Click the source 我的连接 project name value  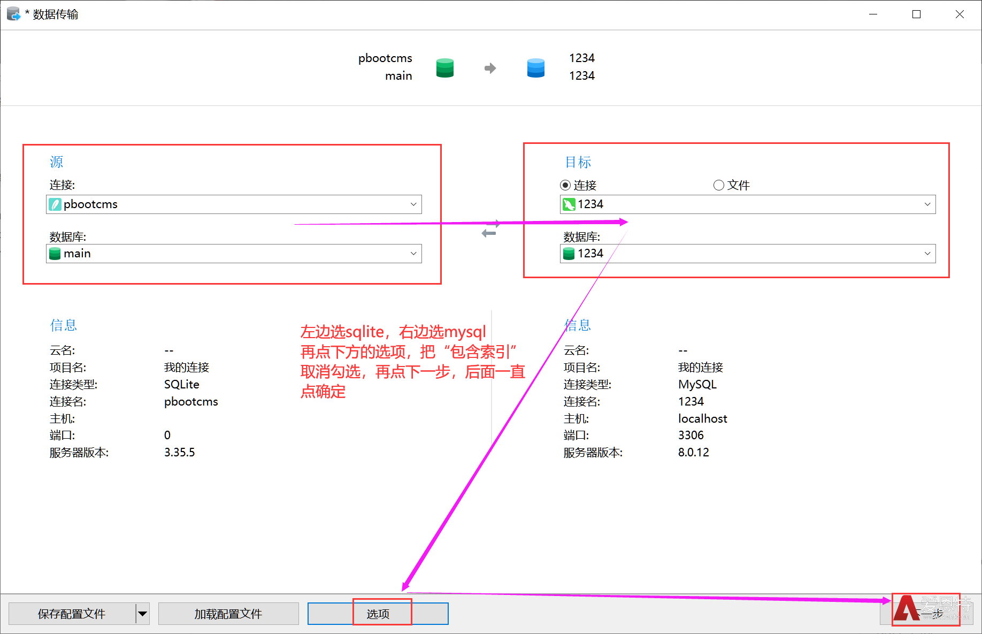point(187,368)
